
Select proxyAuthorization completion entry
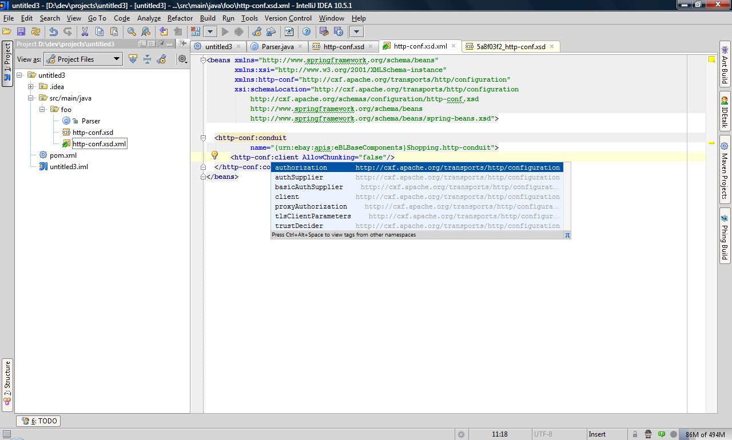click(x=417, y=206)
